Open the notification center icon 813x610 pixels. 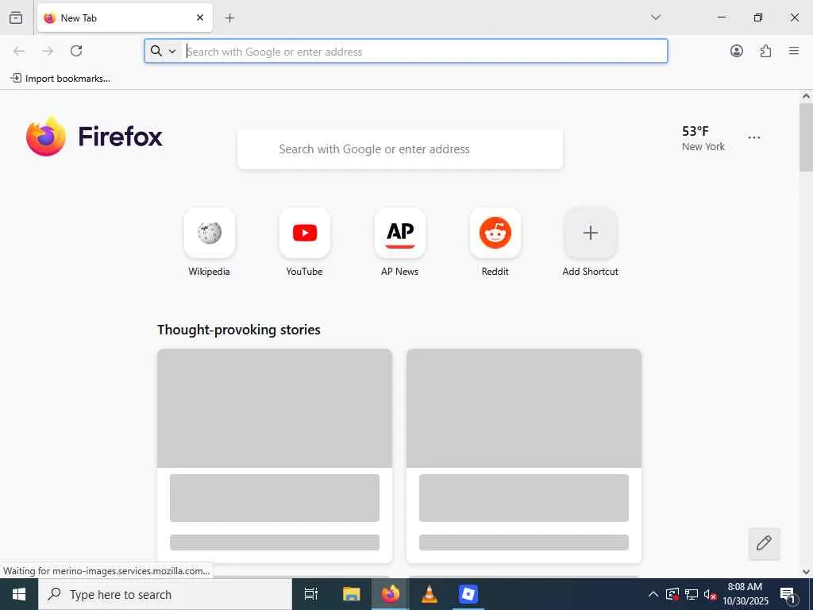point(788,595)
